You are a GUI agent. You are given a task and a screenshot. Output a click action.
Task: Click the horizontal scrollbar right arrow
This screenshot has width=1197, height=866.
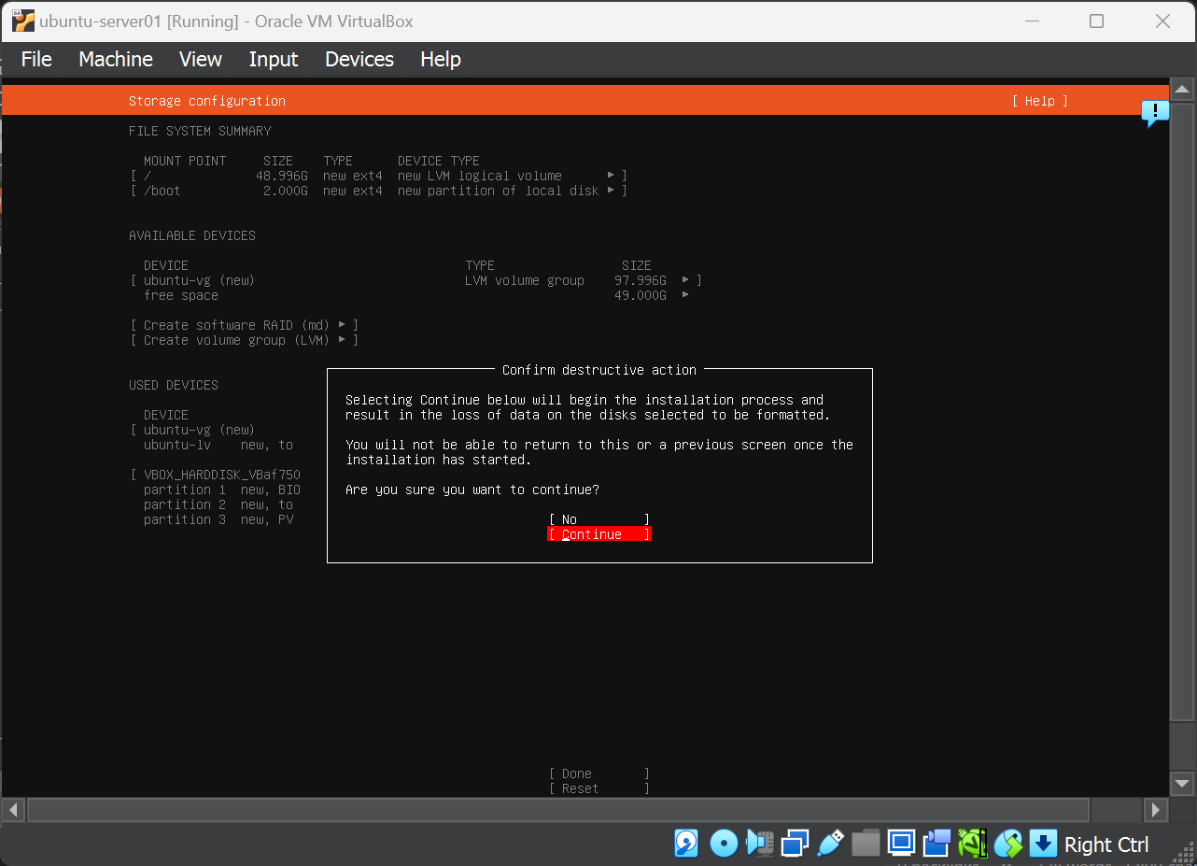(x=1156, y=809)
